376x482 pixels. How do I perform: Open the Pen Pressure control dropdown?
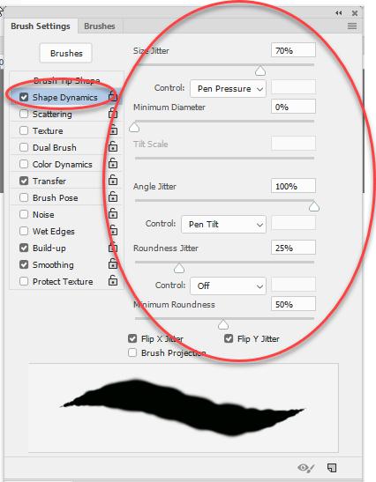(228, 89)
